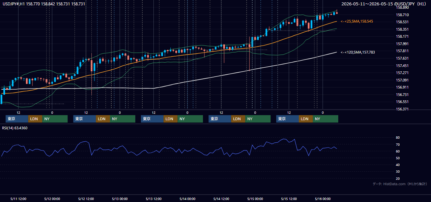Click price axis label 157.811
The height and width of the screenshot is (202, 431).
[402, 51]
